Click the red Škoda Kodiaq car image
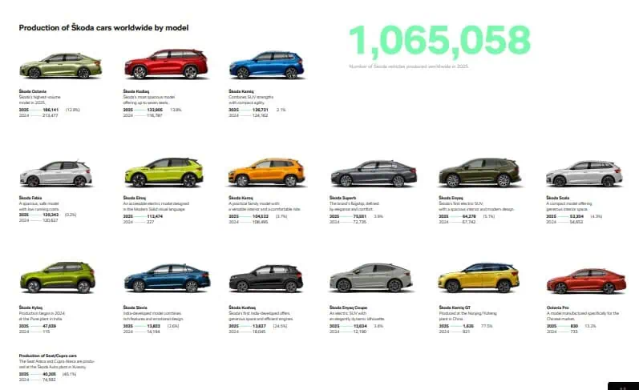Image resolution: width=639 pixels, height=390 pixels. [x=166, y=64]
